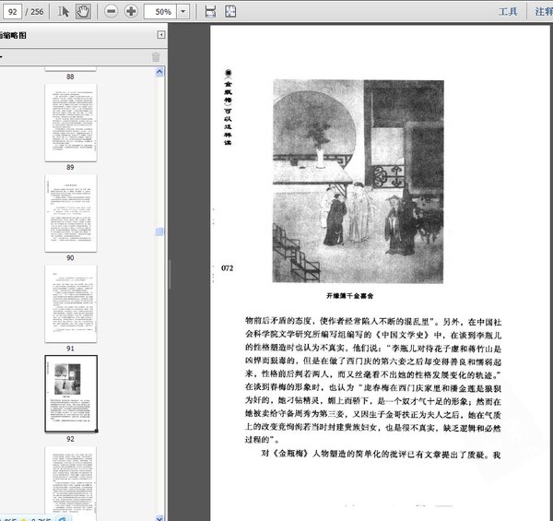Click the image caption 开缘簿千金喜舍

tap(349, 296)
